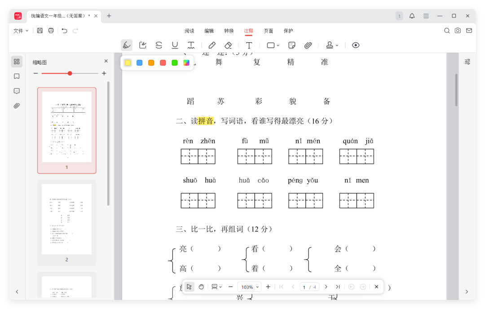Save the document
Screen dimensions: 485x309
pyautogui.click(x=40, y=31)
